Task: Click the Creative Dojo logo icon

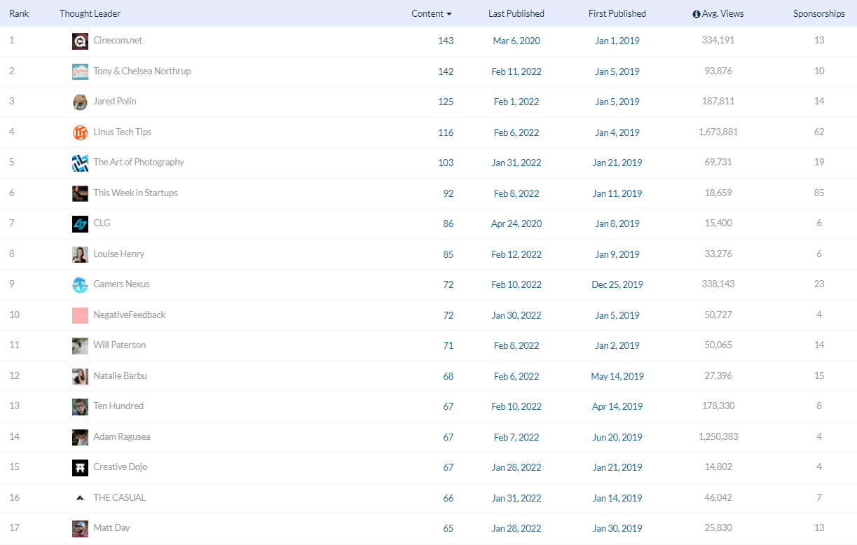Action: tap(80, 468)
